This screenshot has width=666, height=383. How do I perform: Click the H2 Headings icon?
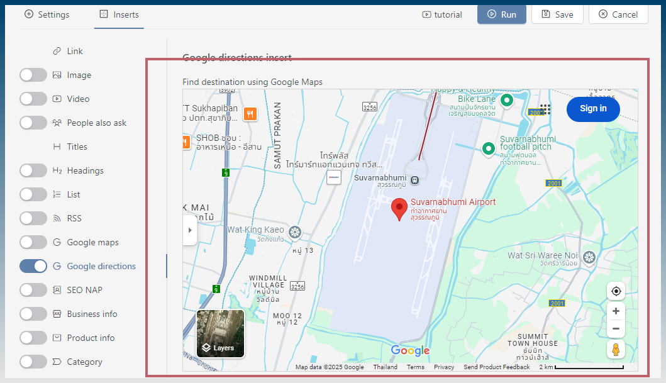[x=57, y=170]
